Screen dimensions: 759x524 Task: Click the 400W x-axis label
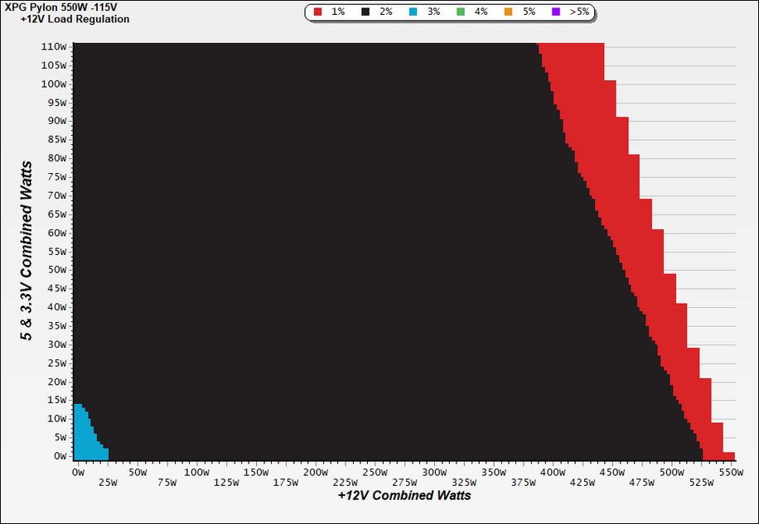click(x=553, y=473)
